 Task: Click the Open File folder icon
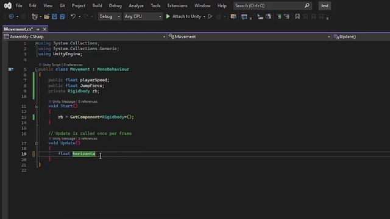coord(46,16)
